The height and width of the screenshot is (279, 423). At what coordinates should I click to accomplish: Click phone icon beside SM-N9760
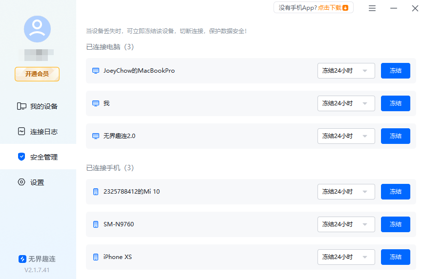[96, 224]
